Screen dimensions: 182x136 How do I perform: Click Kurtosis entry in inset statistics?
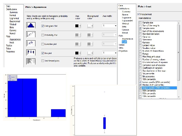[x=146, y=43]
